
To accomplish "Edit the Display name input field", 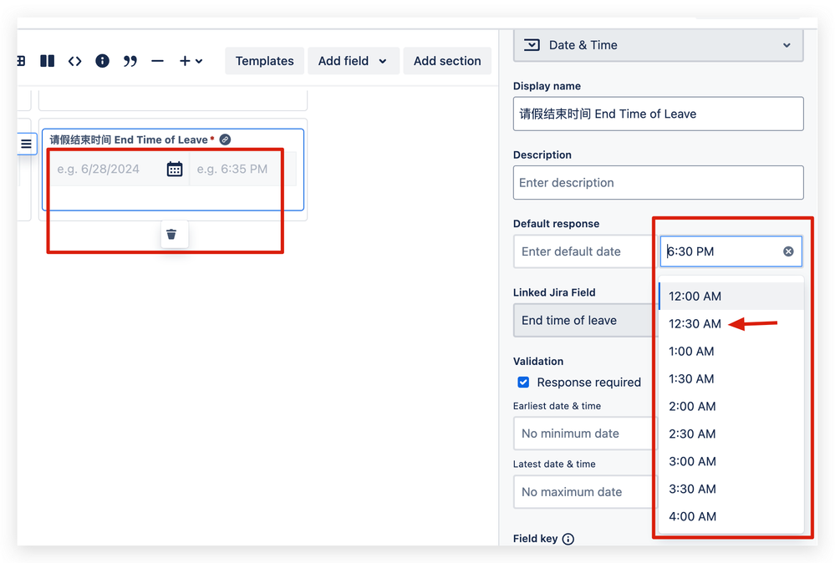I will pyautogui.click(x=658, y=114).
